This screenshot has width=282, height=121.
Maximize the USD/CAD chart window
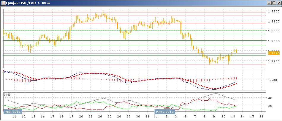(274, 3)
